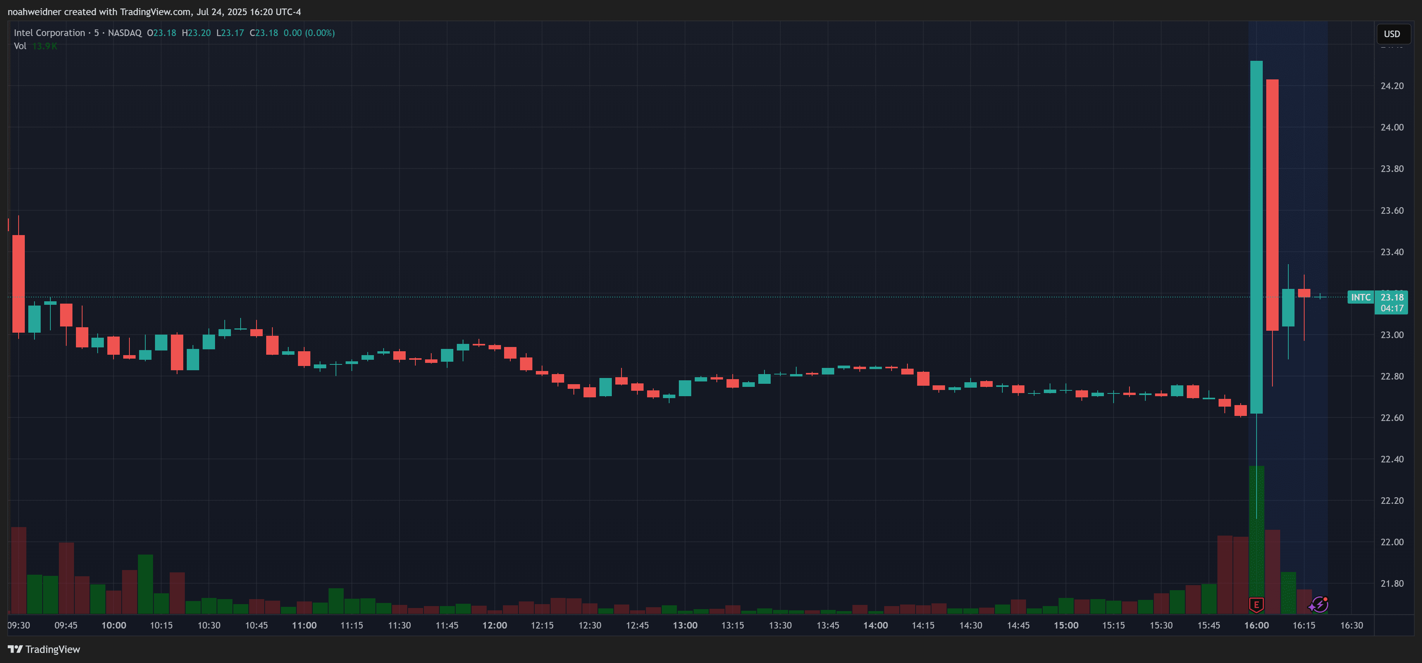Click the 13.9K volume value text

(x=44, y=46)
